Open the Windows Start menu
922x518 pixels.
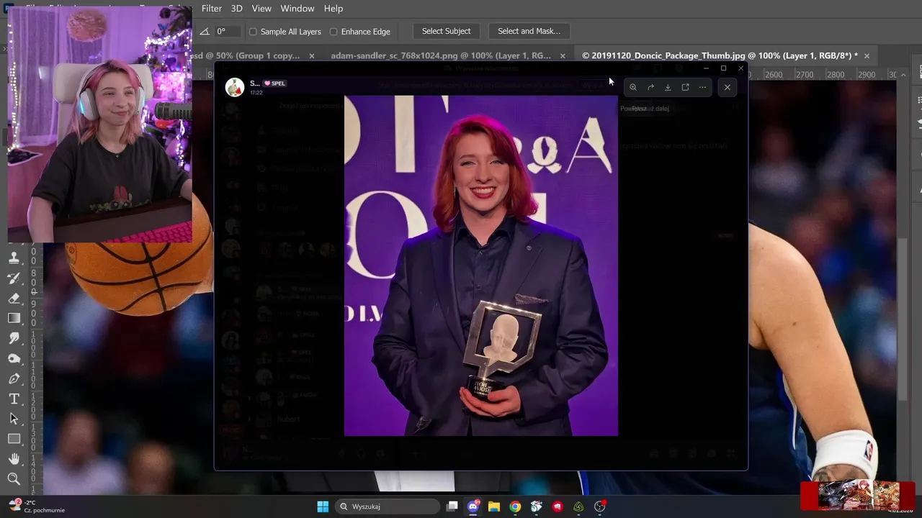pos(323,506)
